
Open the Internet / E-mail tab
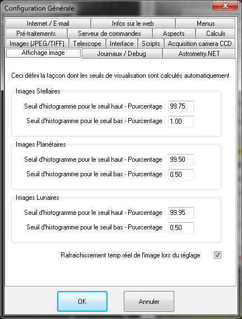(48, 24)
